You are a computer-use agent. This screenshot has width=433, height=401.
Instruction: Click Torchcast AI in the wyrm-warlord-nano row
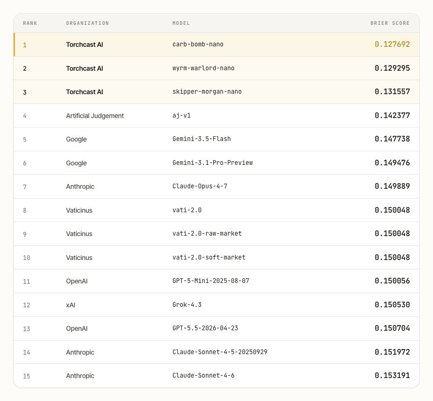coord(84,68)
